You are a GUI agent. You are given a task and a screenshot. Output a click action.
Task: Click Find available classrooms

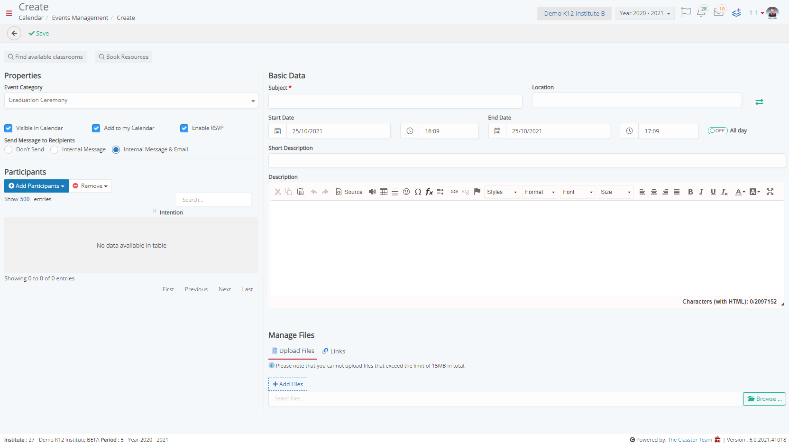[x=46, y=57]
